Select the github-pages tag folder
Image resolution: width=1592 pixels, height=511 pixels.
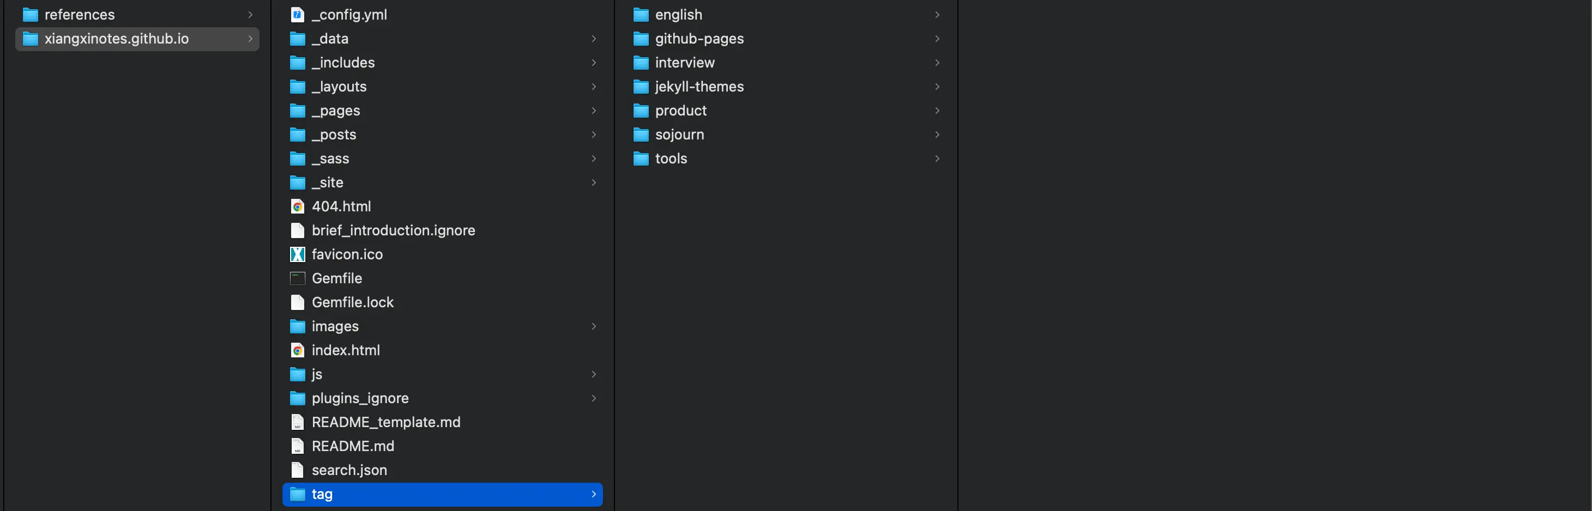(x=699, y=39)
